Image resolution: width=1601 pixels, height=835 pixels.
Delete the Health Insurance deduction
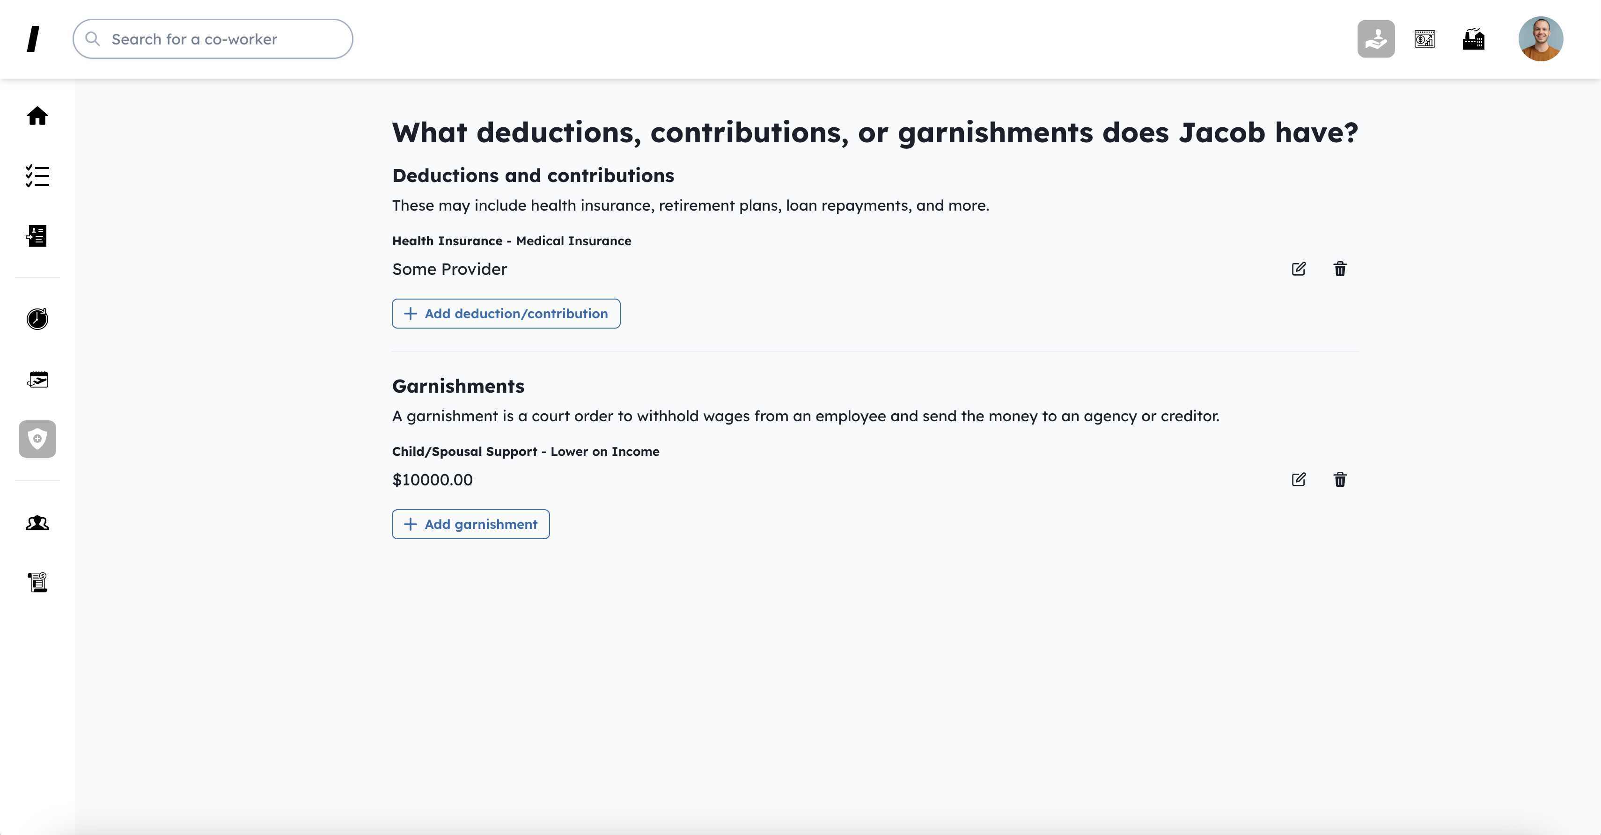pyautogui.click(x=1340, y=269)
